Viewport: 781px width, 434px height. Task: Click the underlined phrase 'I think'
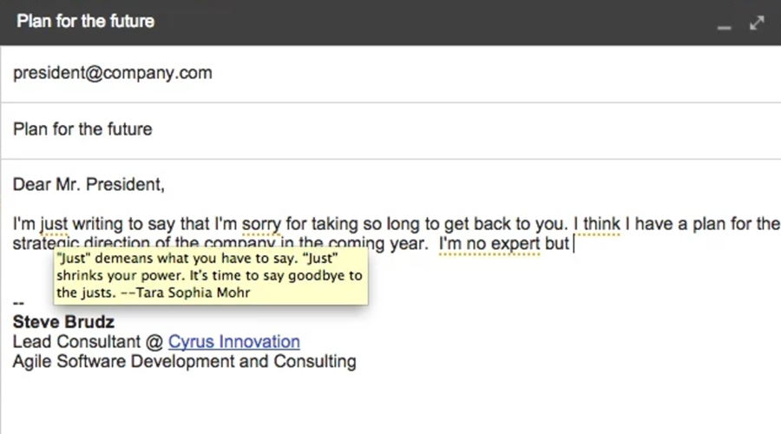[596, 224]
